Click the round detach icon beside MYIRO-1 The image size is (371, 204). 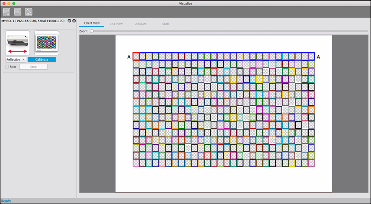[69, 21]
